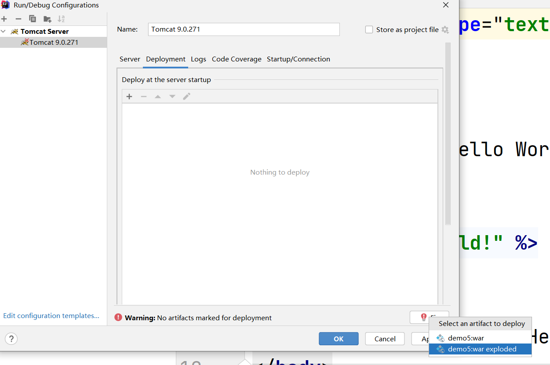Viewport: 550px width, 365px height.
Task: Open the gear settings next to Store as project file
Action: point(445,30)
